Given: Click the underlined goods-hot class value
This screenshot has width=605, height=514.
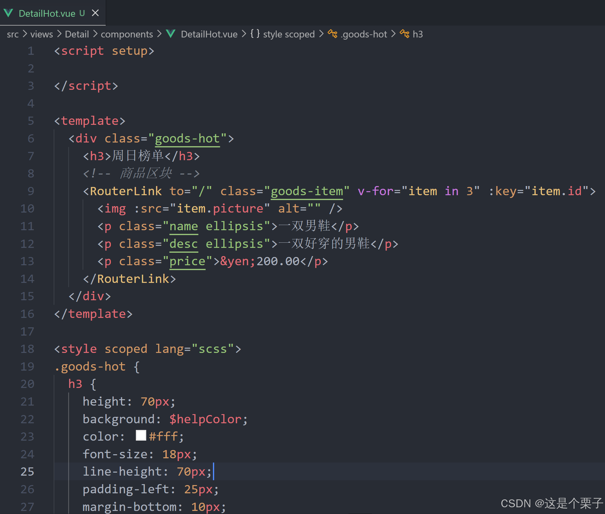Looking at the screenshot, I should [x=187, y=139].
